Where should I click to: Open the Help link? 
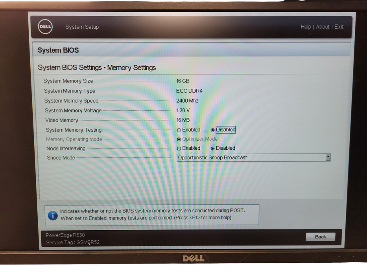pyautogui.click(x=306, y=27)
